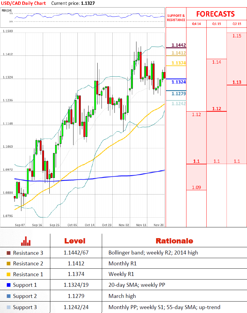247x313 pixels.
Task: Click the 1.1060 price axis label
Action: point(8,147)
